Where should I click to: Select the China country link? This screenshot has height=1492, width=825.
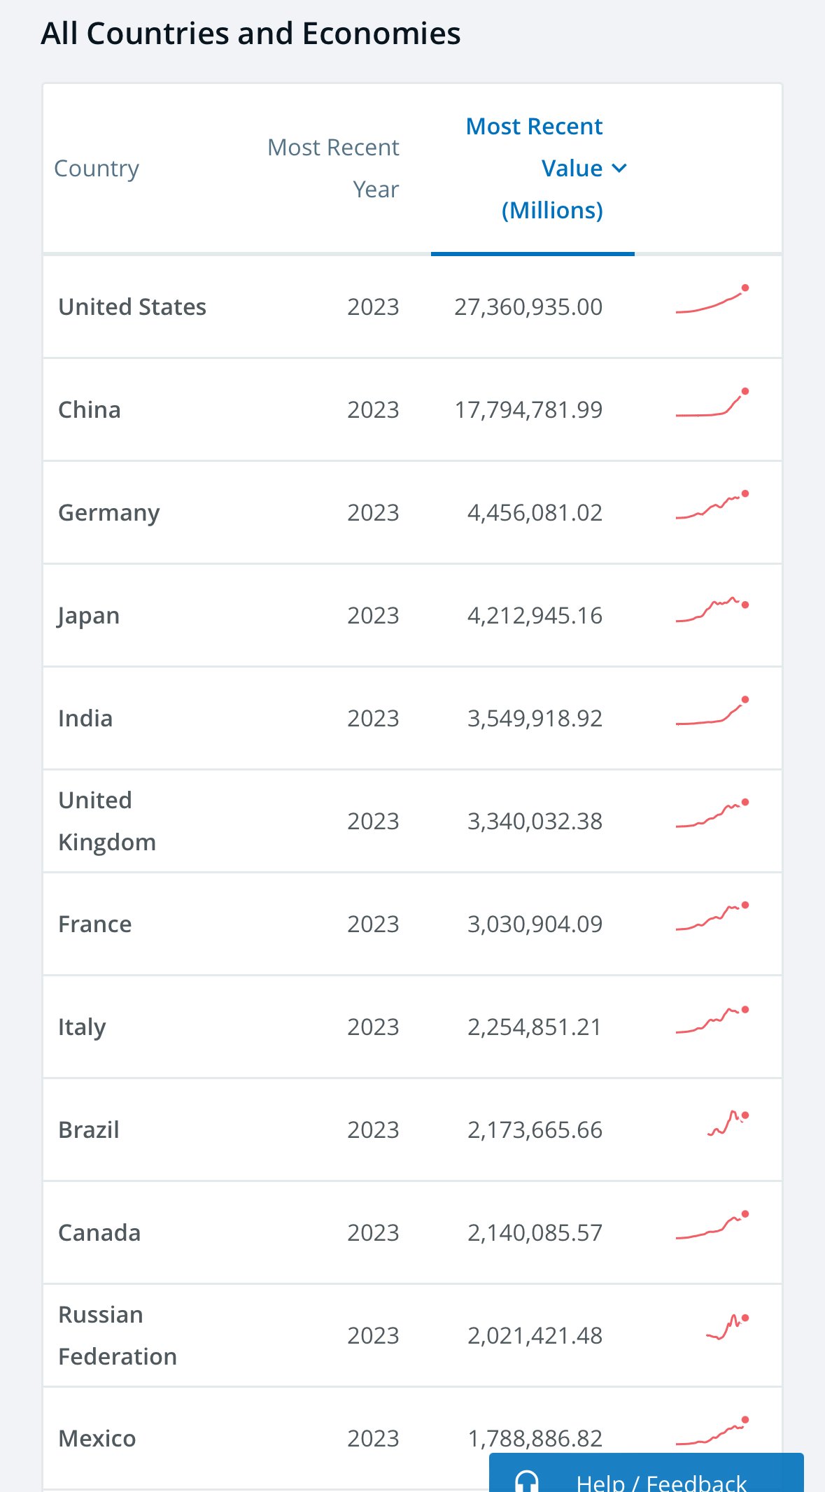pyautogui.click(x=90, y=410)
